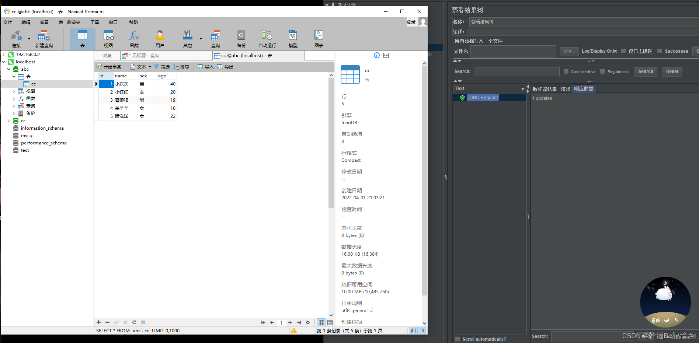Collapse the localhost connection node

4,62
